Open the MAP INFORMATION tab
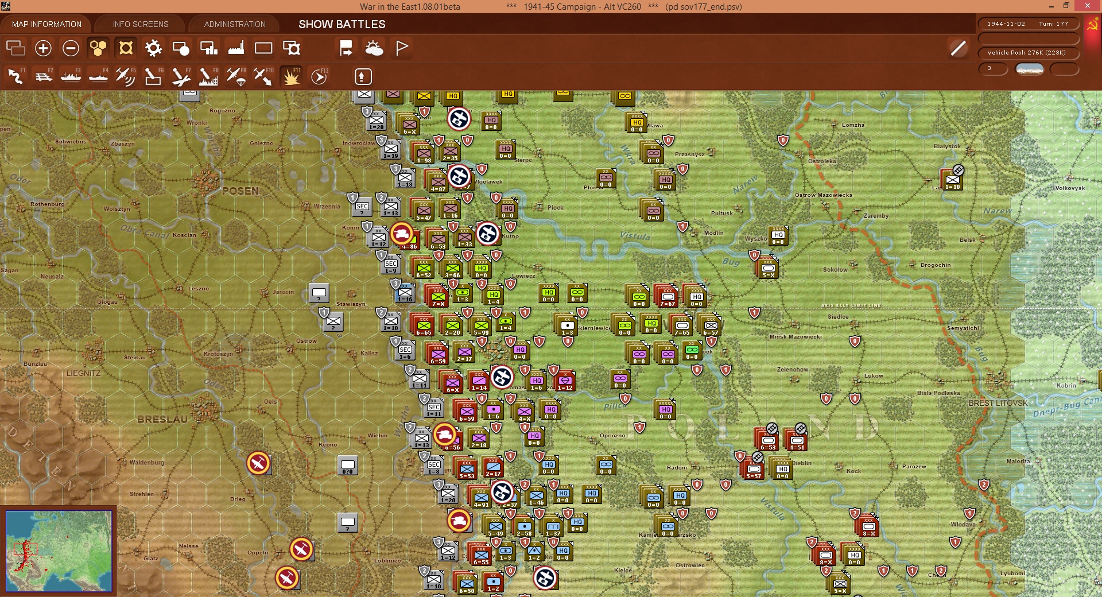The height and width of the screenshot is (597, 1102). click(47, 24)
